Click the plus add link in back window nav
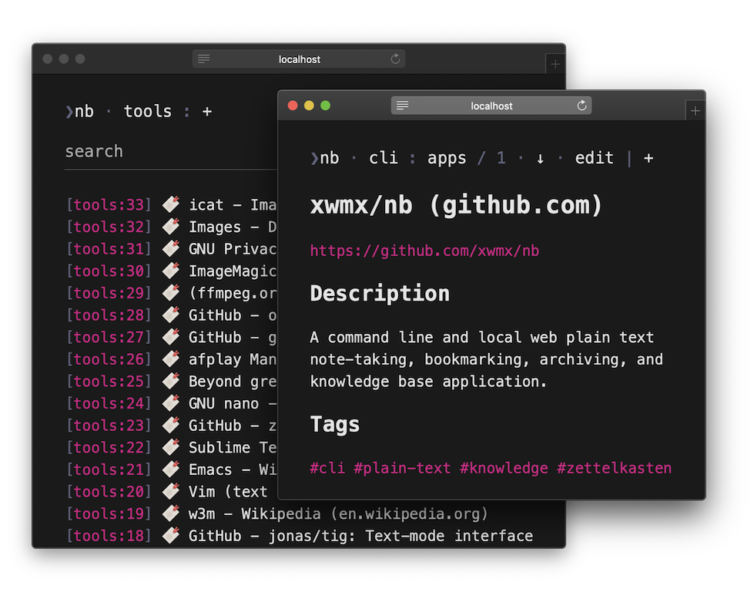Viewport: 754px width, 606px height. (x=206, y=112)
